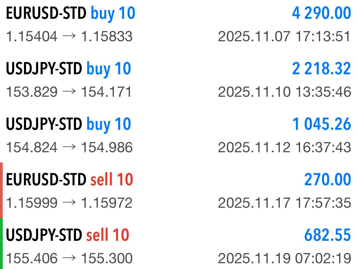Select the 2 218.32 profit amount
Screen dimensions: 357x269
pyautogui.click(x=322, y=69)
